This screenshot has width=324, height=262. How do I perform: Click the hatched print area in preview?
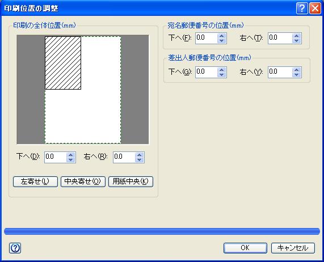(63, 63)
